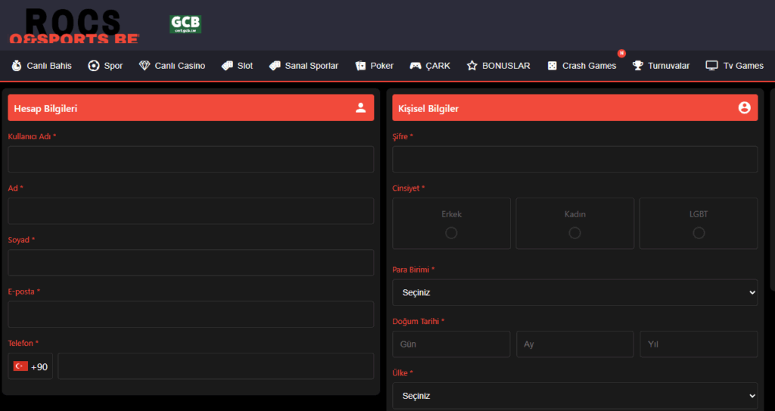Click the ROCS sports bet site logo
This screenshot has height=411, width=775.
(74, 26)
